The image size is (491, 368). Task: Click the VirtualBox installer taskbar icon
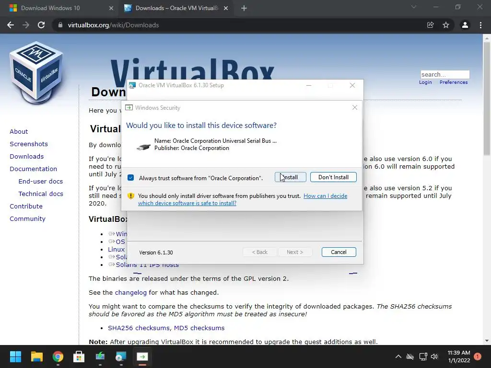[x=121, y=356]
